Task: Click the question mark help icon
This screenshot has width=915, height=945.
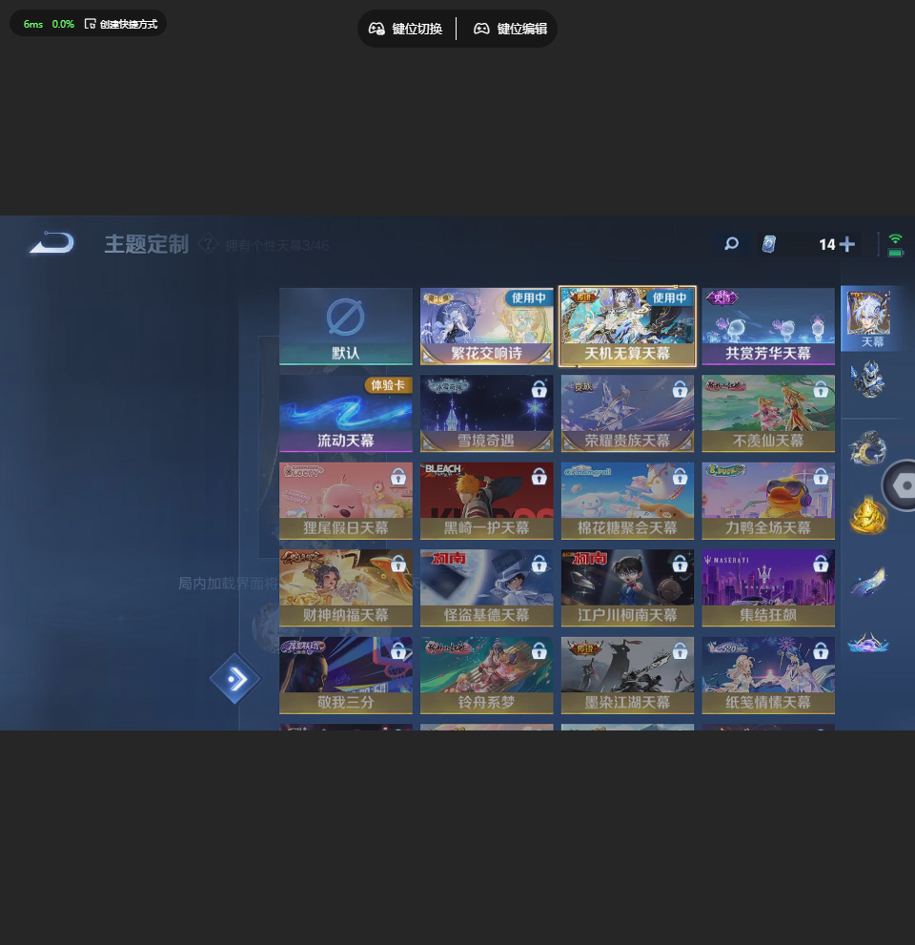Action: 209,244
